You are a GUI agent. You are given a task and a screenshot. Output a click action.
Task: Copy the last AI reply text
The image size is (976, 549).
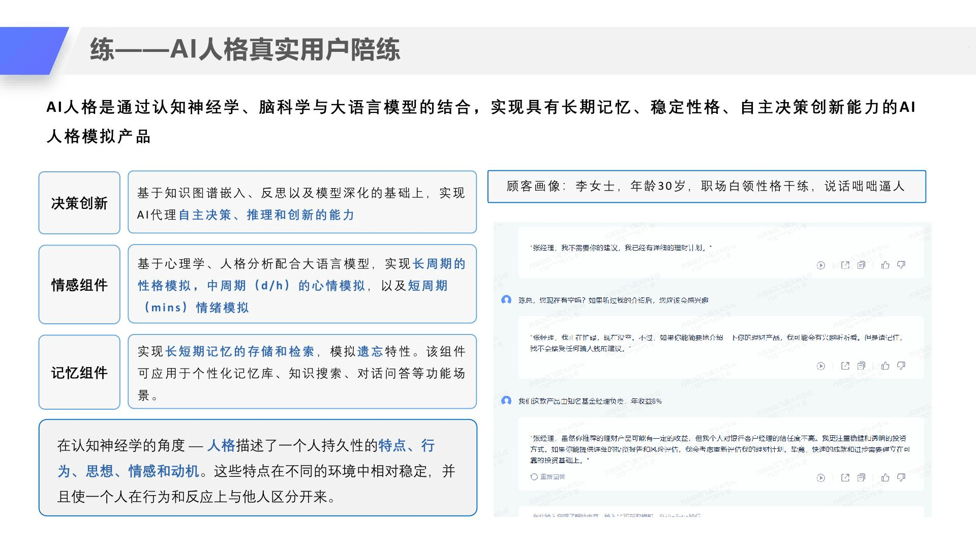(x=861, y=478)
